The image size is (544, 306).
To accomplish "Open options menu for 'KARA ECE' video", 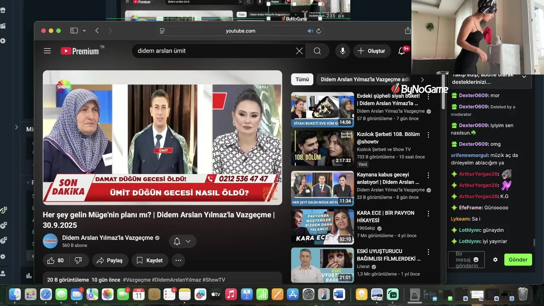I will [x=428, y=213].
